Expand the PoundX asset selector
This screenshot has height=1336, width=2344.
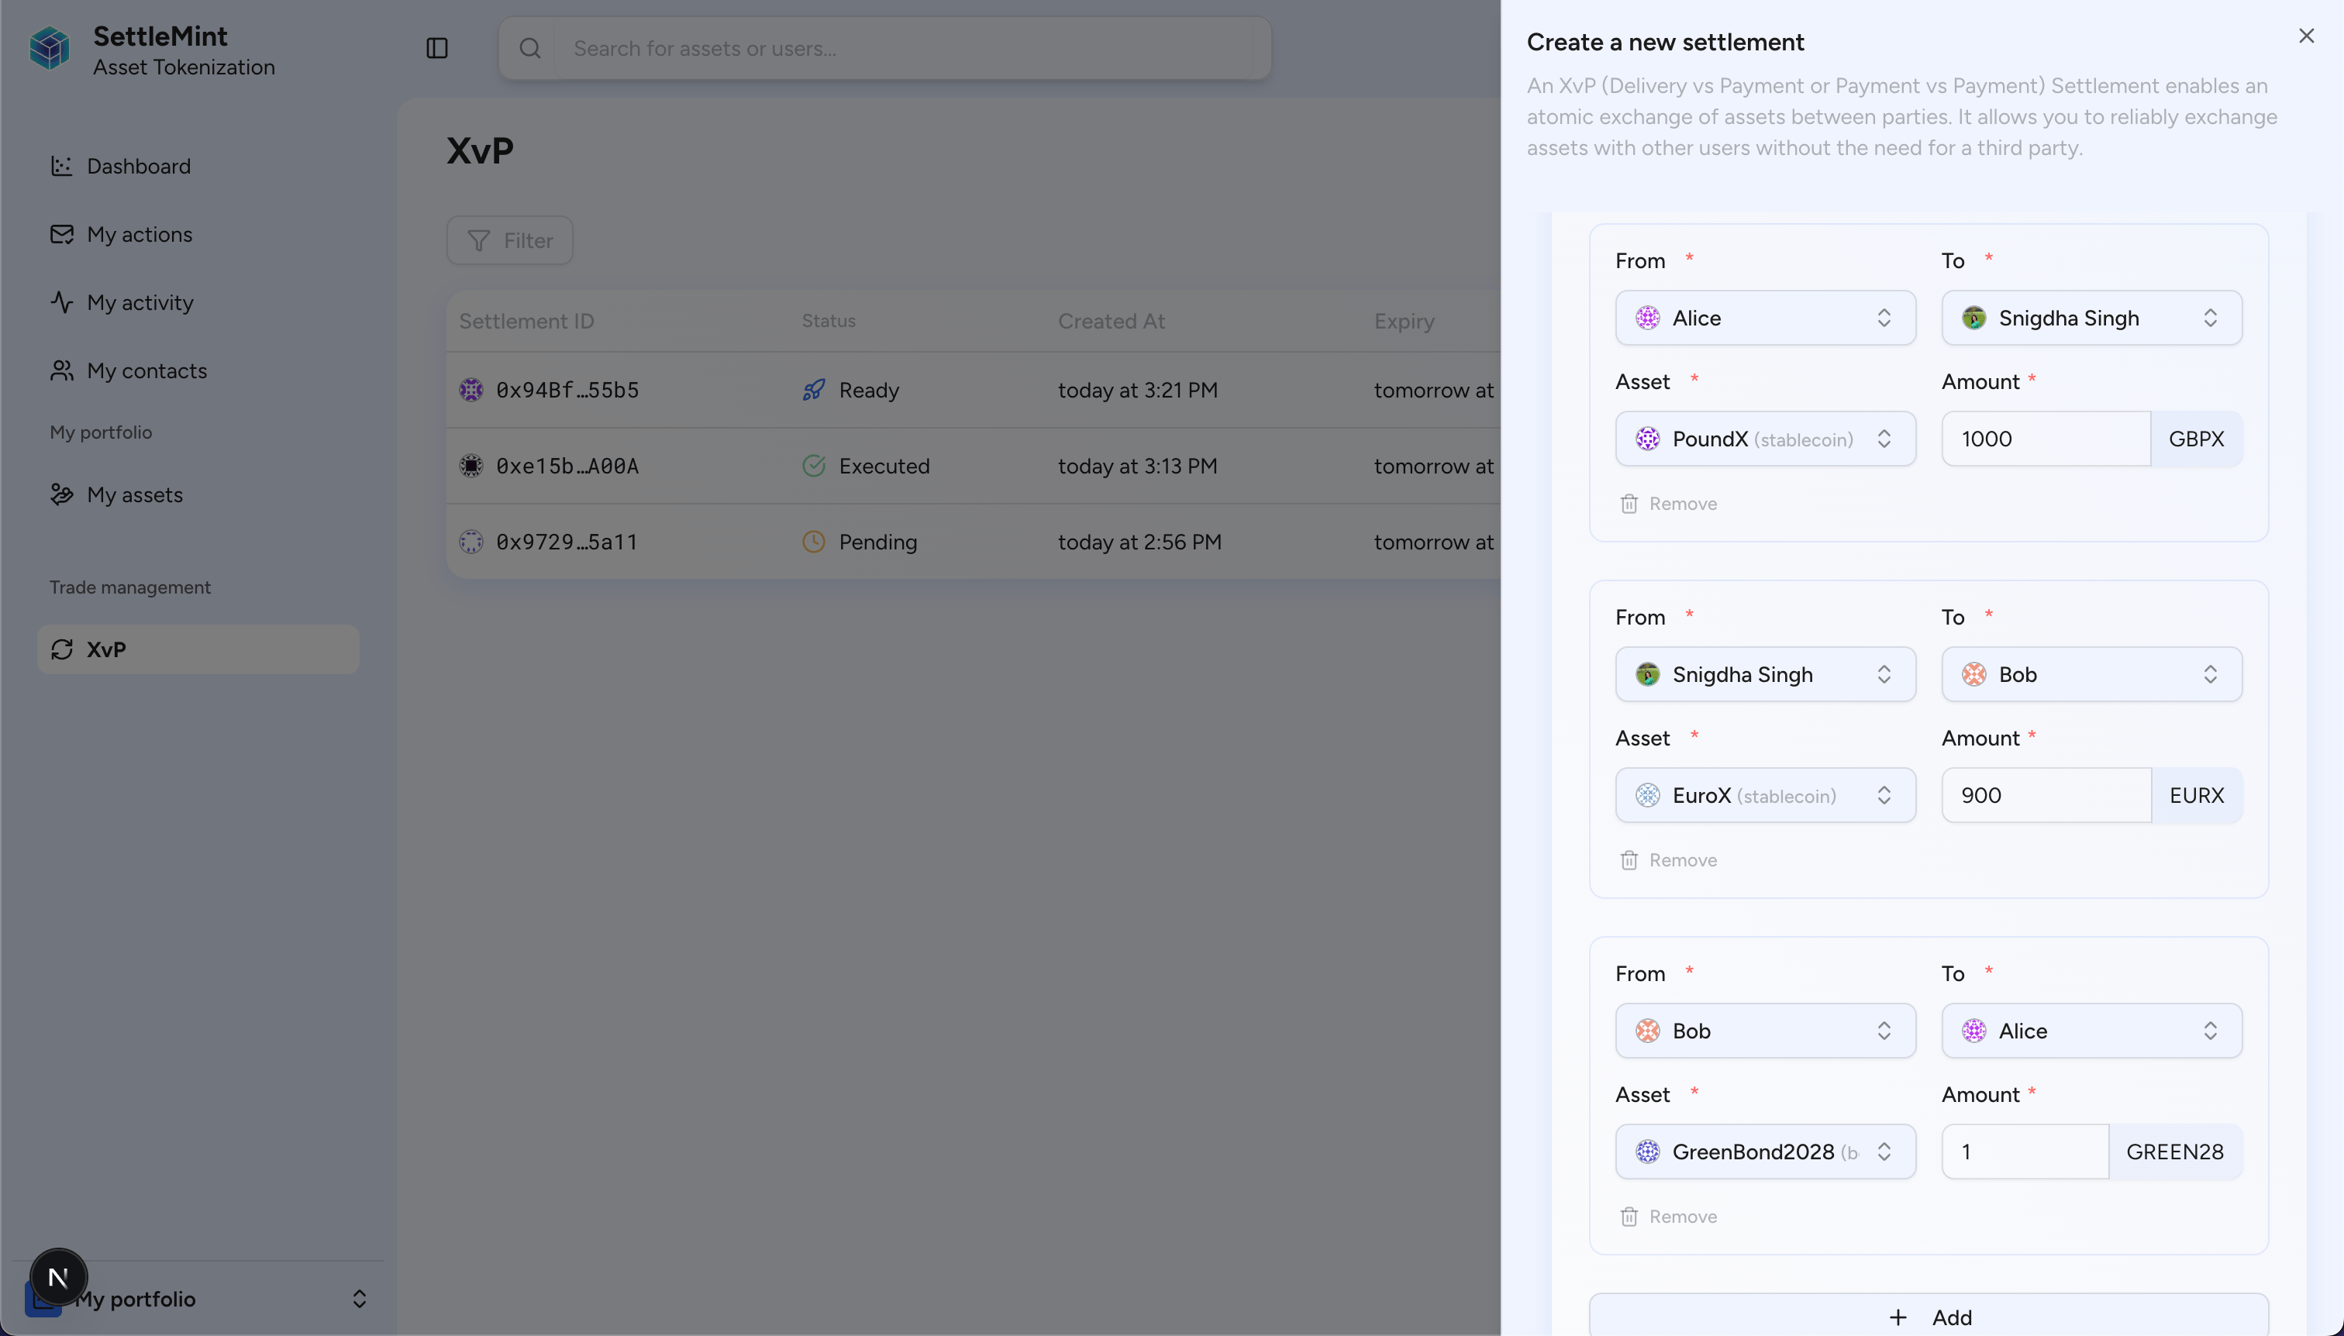tap(1765, 439)
